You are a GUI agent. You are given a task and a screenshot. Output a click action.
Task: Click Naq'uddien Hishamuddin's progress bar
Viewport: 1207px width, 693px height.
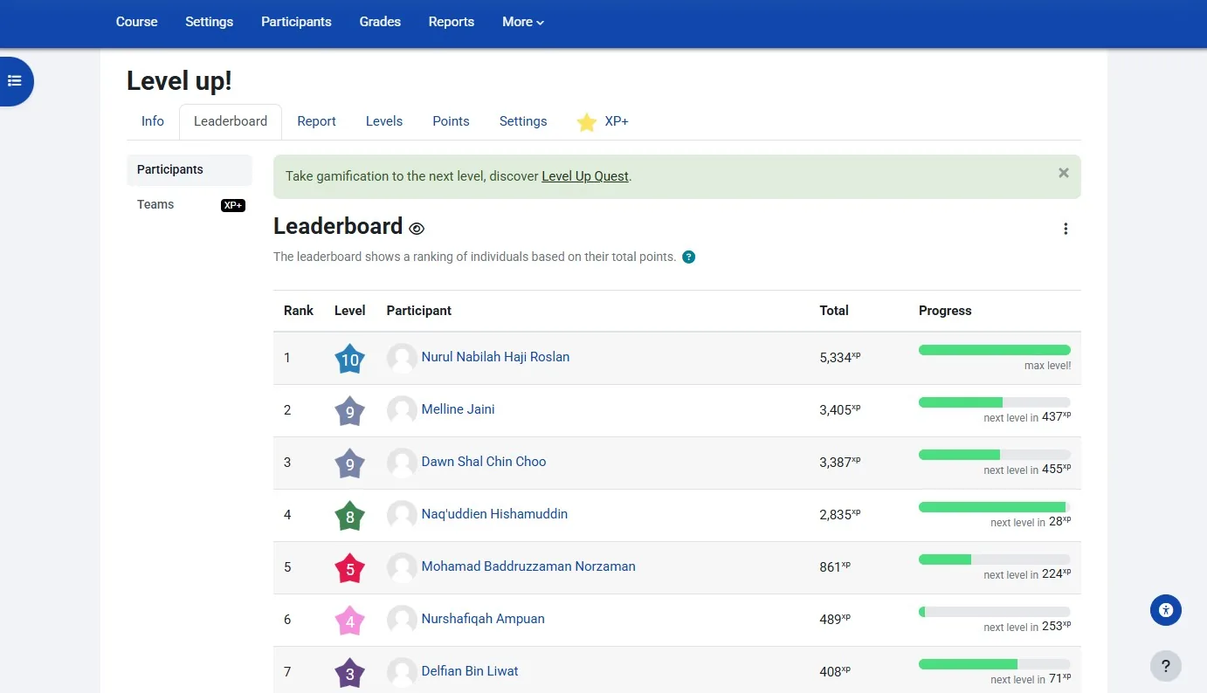tap(993, 506)
